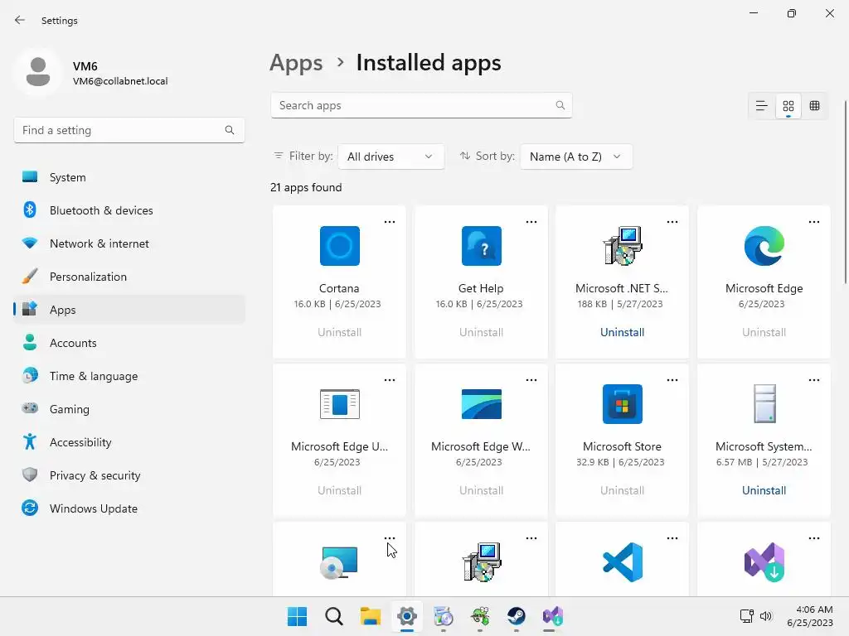The height and width of the screenshot is (636, 849).
Task: Click the setup installer icon beside VS Code
Action: coord(482,562)
